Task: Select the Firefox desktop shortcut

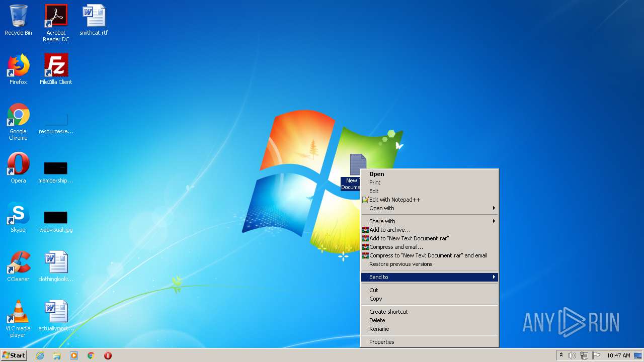Action: click(18, 69)
